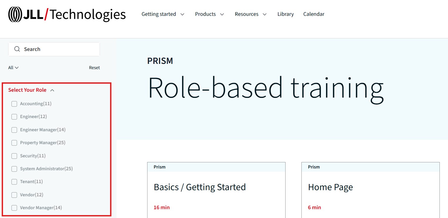The image size is (448, 218).
Task: Click the Search input field
Action: (x=59, y=49)
